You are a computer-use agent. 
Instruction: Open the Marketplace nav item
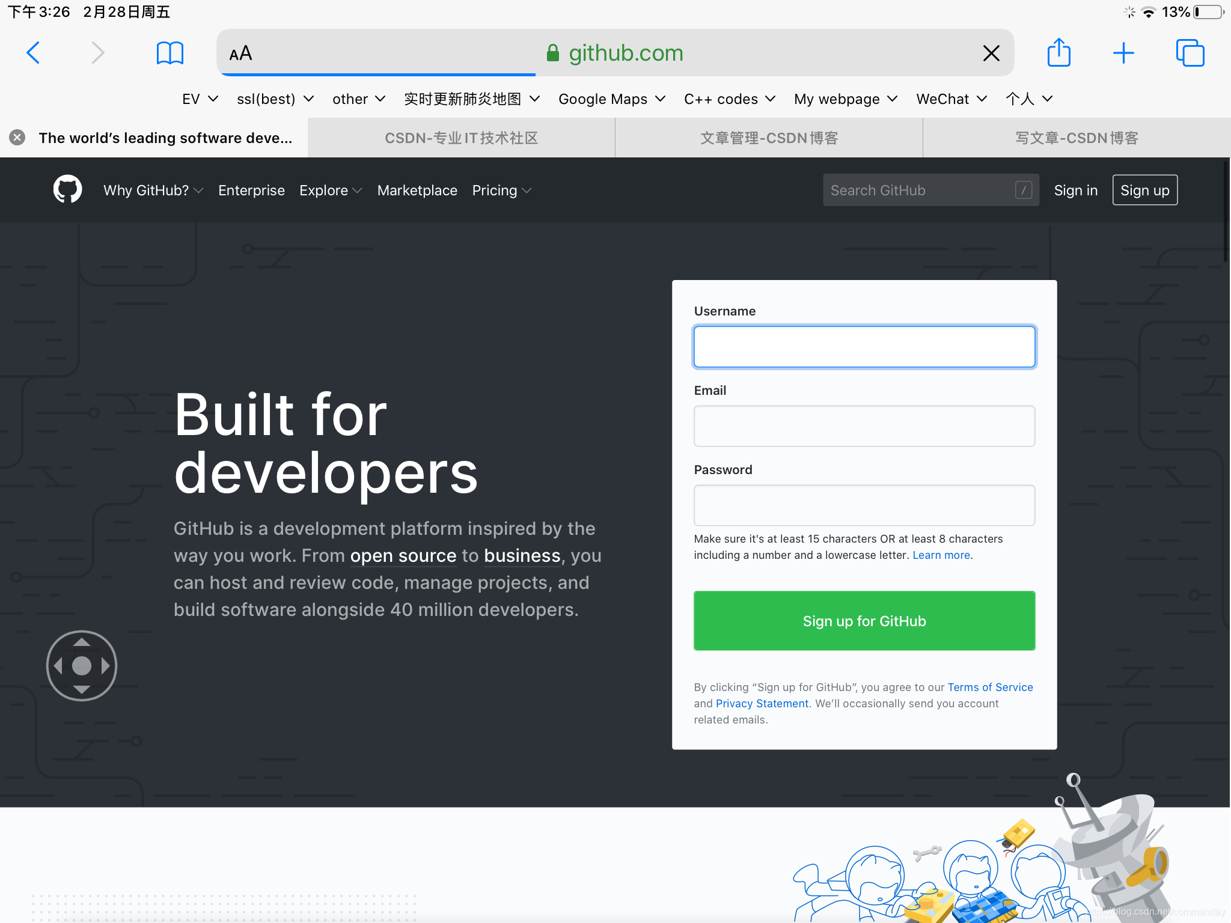pos(417,190)
